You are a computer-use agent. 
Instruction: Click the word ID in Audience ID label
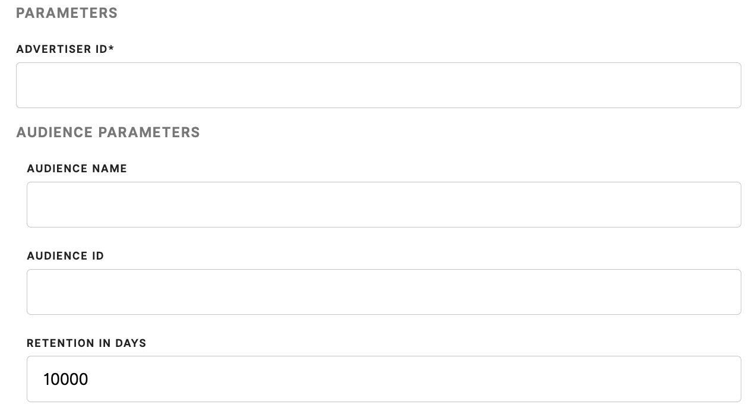98,256
